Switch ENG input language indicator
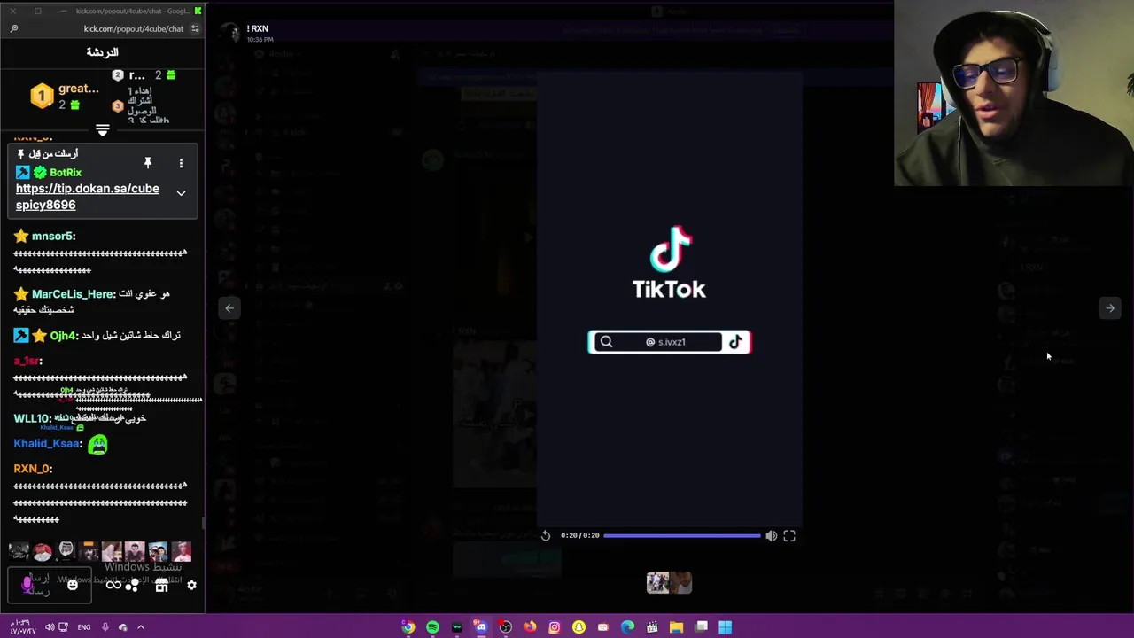 coord(84,627)
